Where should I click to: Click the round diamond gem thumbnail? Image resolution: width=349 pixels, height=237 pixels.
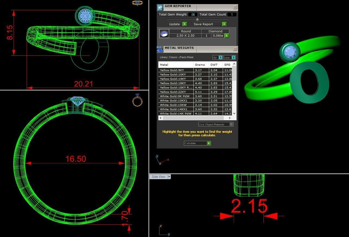click(x=164, y=34)
